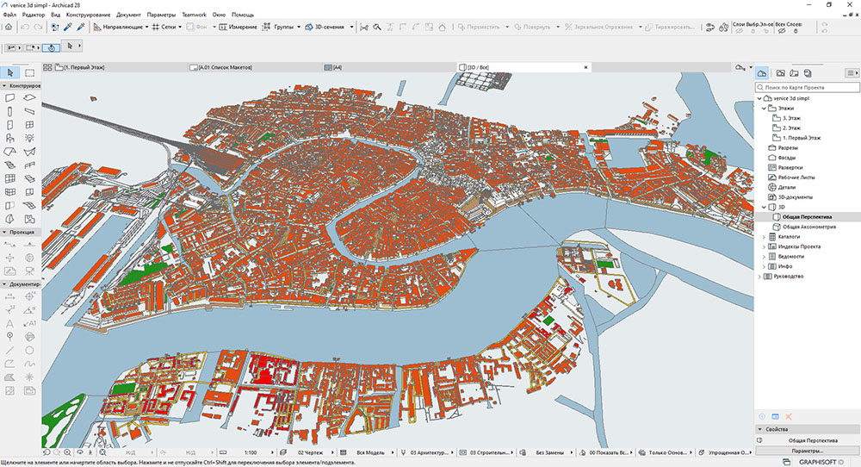Open the Teamwork menu
The image size is (861, 467).
pos(194,15)
